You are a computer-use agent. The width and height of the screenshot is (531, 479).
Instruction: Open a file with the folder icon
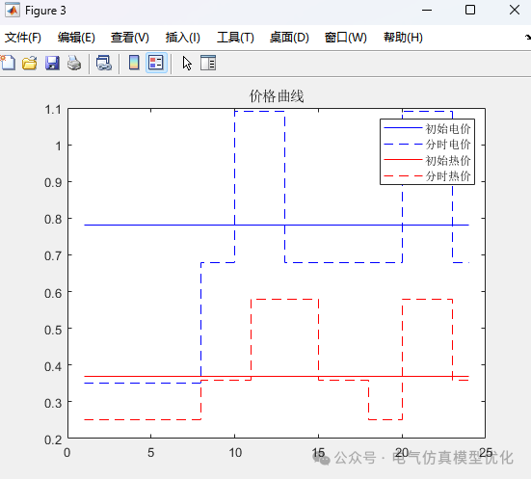pyautogui.click(x=30, y=63)
